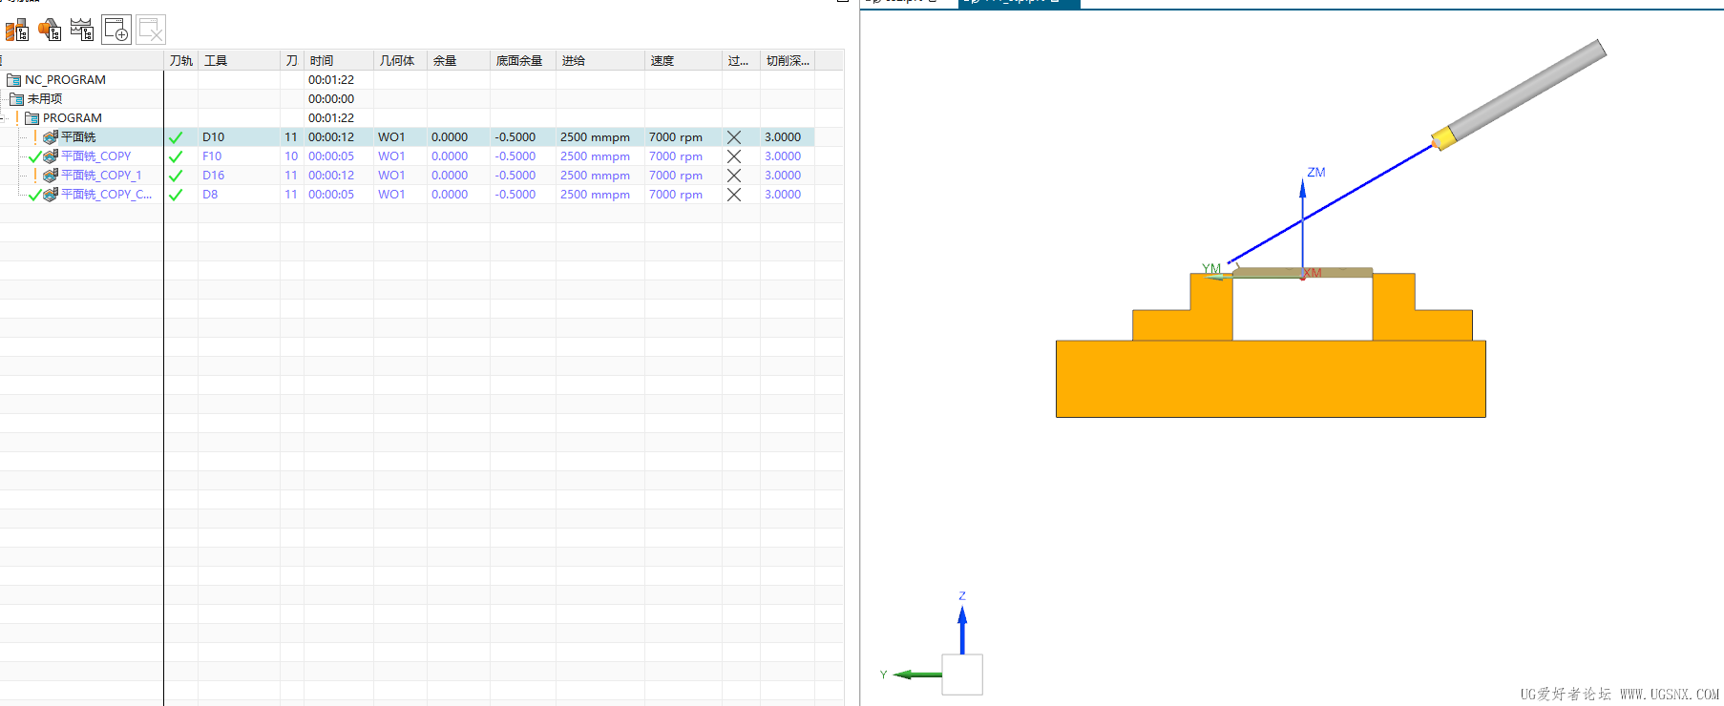
Task: Collapse the PROGRAM group node
Action: coord(3,118)
